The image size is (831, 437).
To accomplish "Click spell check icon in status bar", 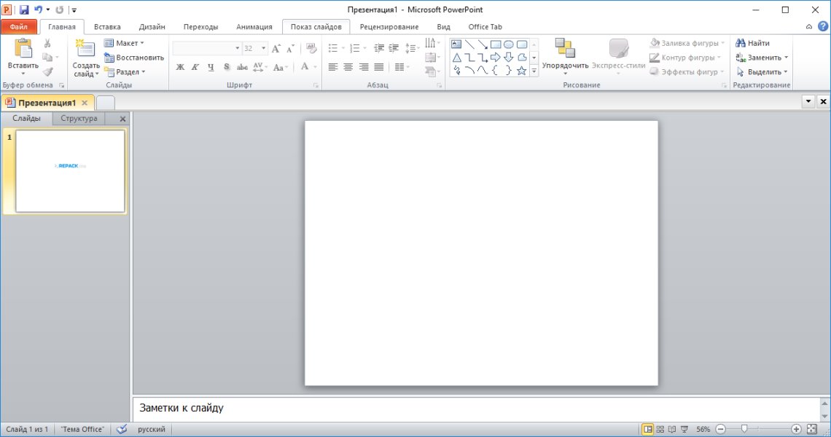I will (x=122, y=429).
